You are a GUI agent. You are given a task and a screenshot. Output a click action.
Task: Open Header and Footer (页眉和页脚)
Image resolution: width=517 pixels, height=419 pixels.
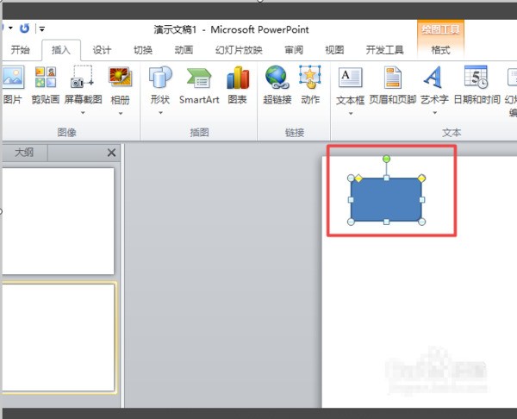pos(392,86)
